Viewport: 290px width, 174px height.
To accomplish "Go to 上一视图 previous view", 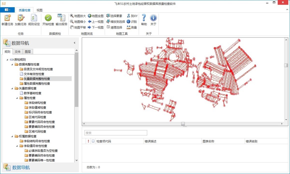I will point(95,22).
